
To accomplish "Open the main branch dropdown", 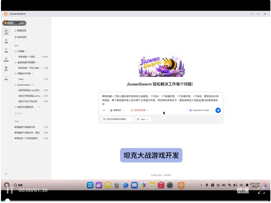I will coord(143,119).
